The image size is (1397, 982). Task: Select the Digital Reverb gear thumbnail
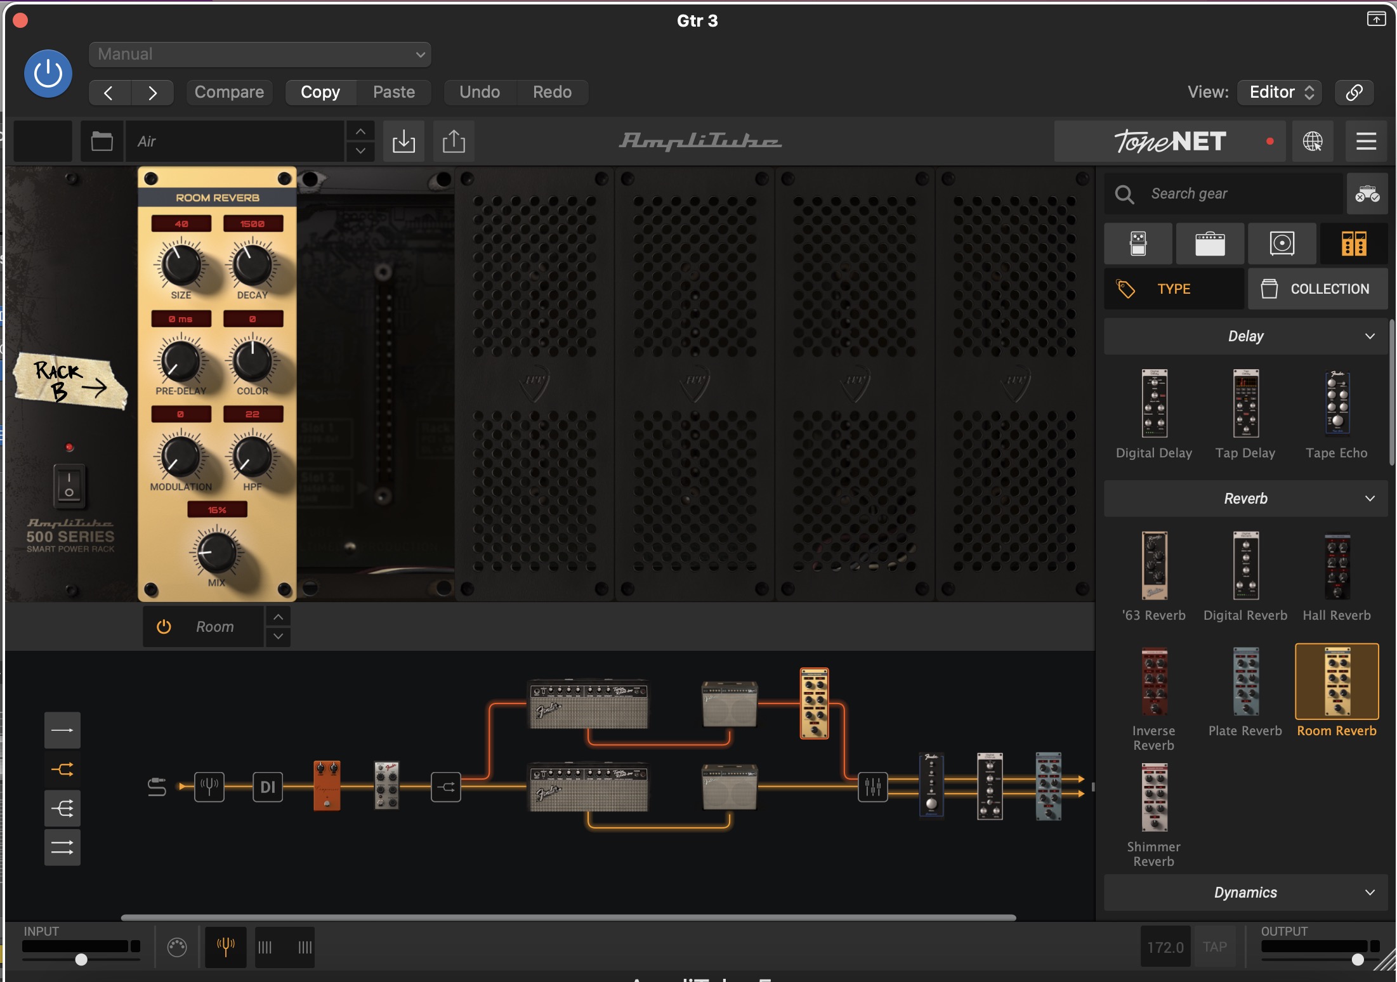1245,566
